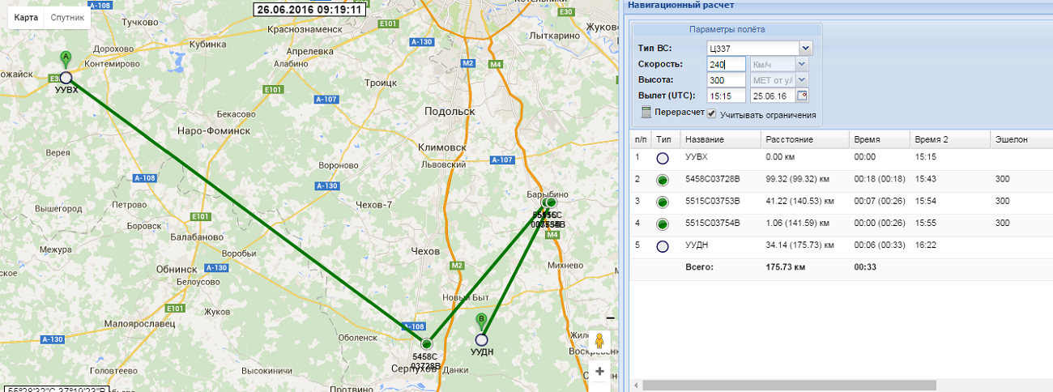Screen dimensions: 1053x392
Task: Zoom in the map with plus button
Action: [599, 372]
